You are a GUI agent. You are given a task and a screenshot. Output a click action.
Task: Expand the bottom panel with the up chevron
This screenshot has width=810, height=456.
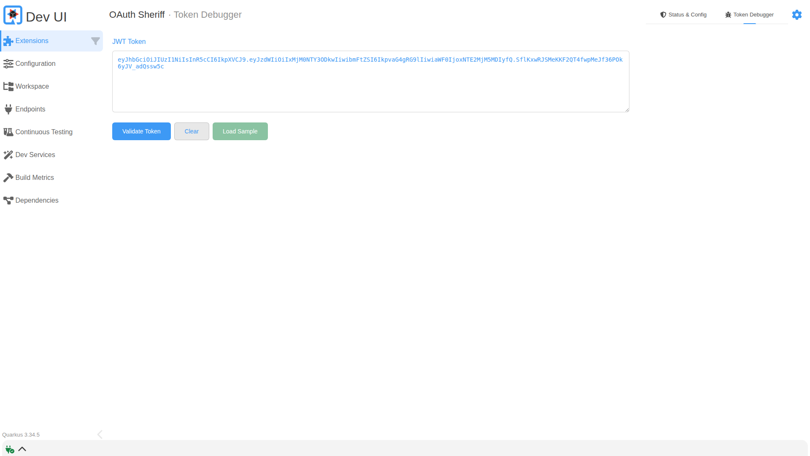[22, 449]
